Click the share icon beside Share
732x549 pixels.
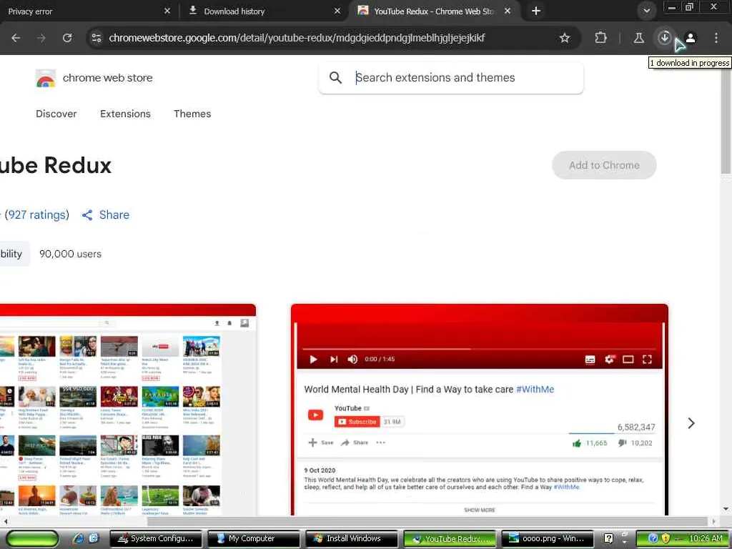point(87,214)
